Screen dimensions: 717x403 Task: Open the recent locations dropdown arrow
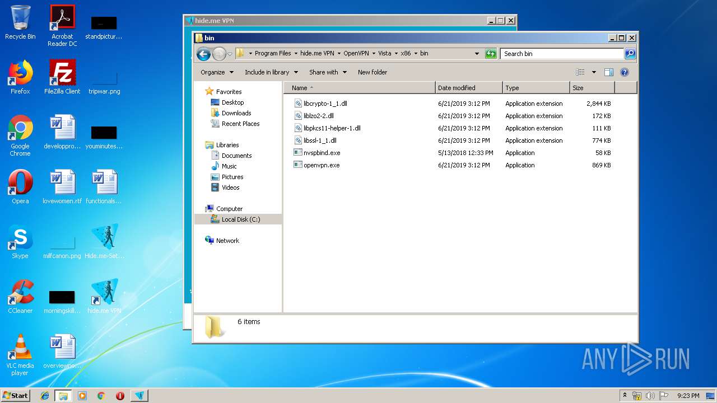[x=230, y=54]
